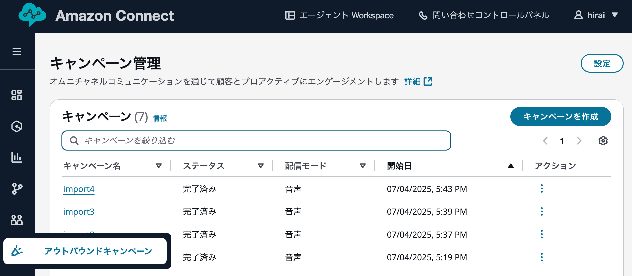Open the import4 campaign link
The image size is (632, 276).
[x=79, y=189]
